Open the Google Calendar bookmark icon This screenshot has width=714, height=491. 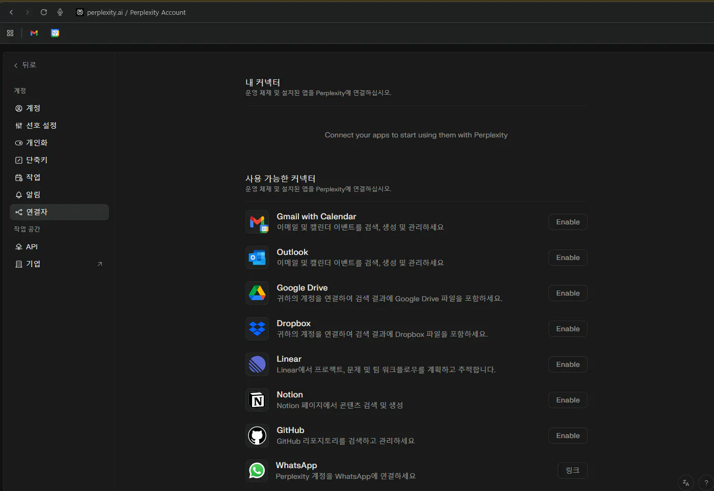(55, 33)
